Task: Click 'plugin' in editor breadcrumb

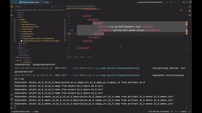Action: (x=89, y=57)
